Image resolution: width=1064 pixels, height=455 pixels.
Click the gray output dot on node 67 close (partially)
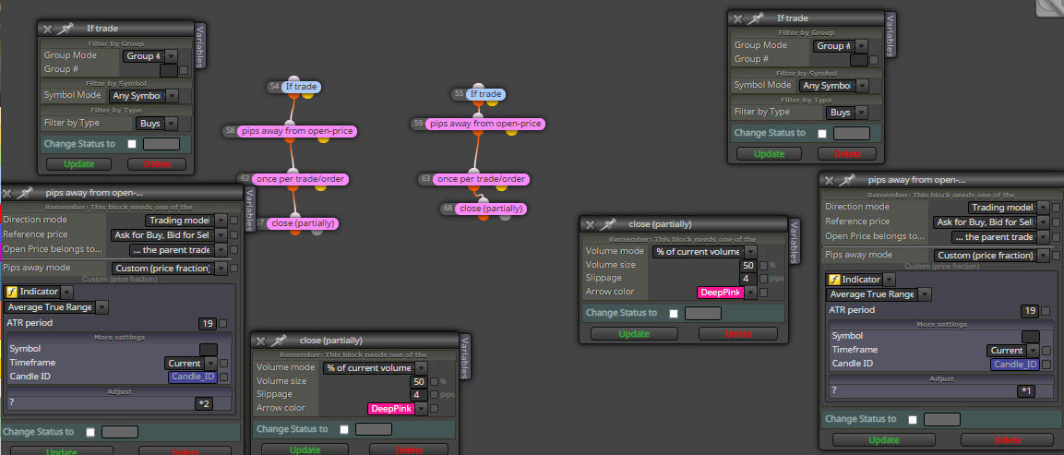pyautogui.click(x=317, y=231)
